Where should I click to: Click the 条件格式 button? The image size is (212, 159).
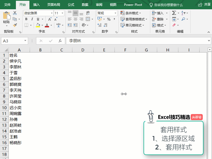tap(131, 13)
